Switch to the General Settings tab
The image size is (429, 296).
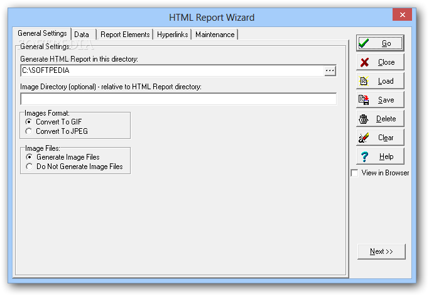tap(42, 33)
